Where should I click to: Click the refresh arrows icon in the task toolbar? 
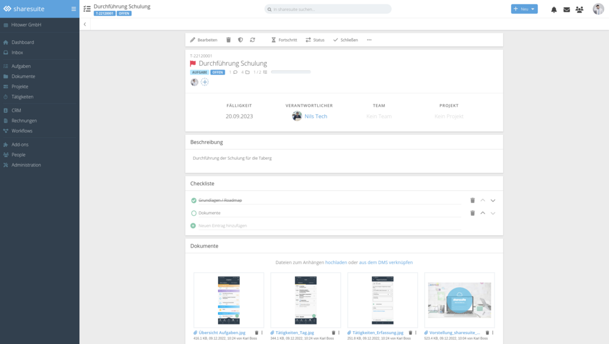253,40
